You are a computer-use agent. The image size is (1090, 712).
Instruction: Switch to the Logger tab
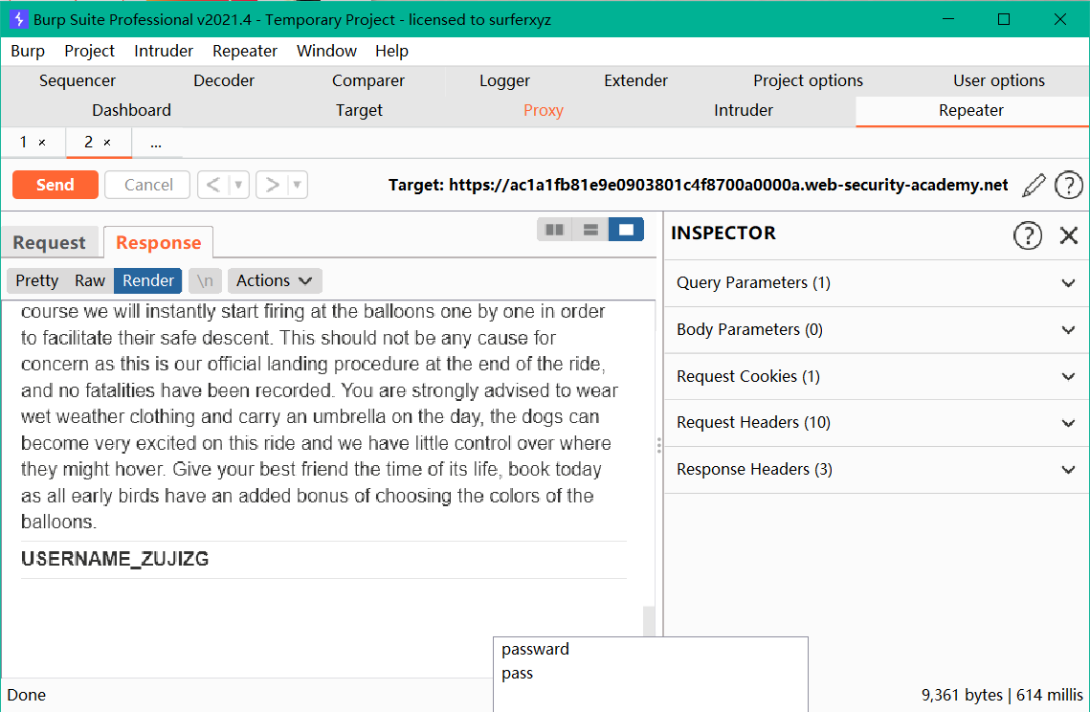click(504, 80)
